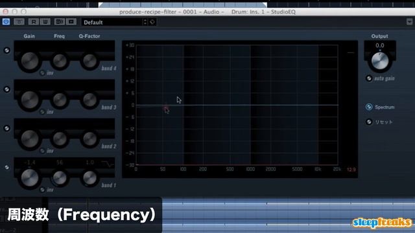This screenshot has height=233, width=415.
Task: Enable the auto gain button
Action: 369,78
